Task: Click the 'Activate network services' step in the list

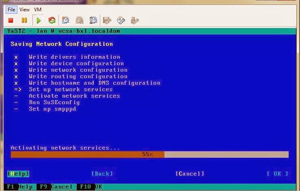Action: (x=75, y=96)
